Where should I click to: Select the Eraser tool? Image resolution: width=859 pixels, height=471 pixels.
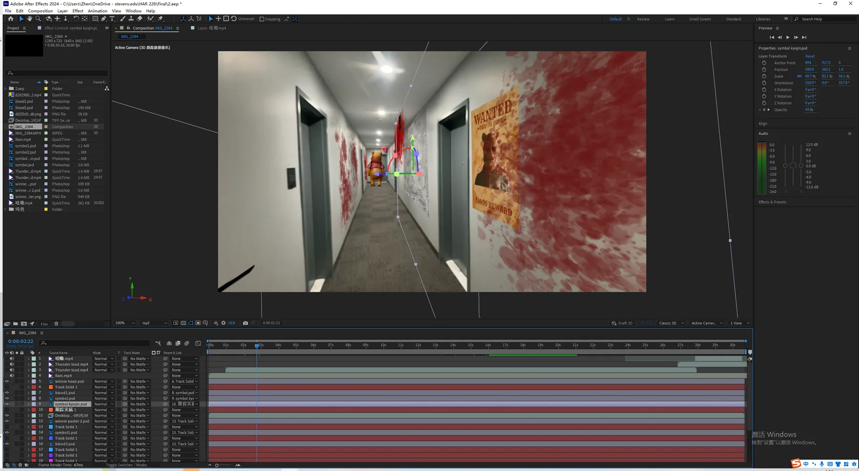[140, 19]
